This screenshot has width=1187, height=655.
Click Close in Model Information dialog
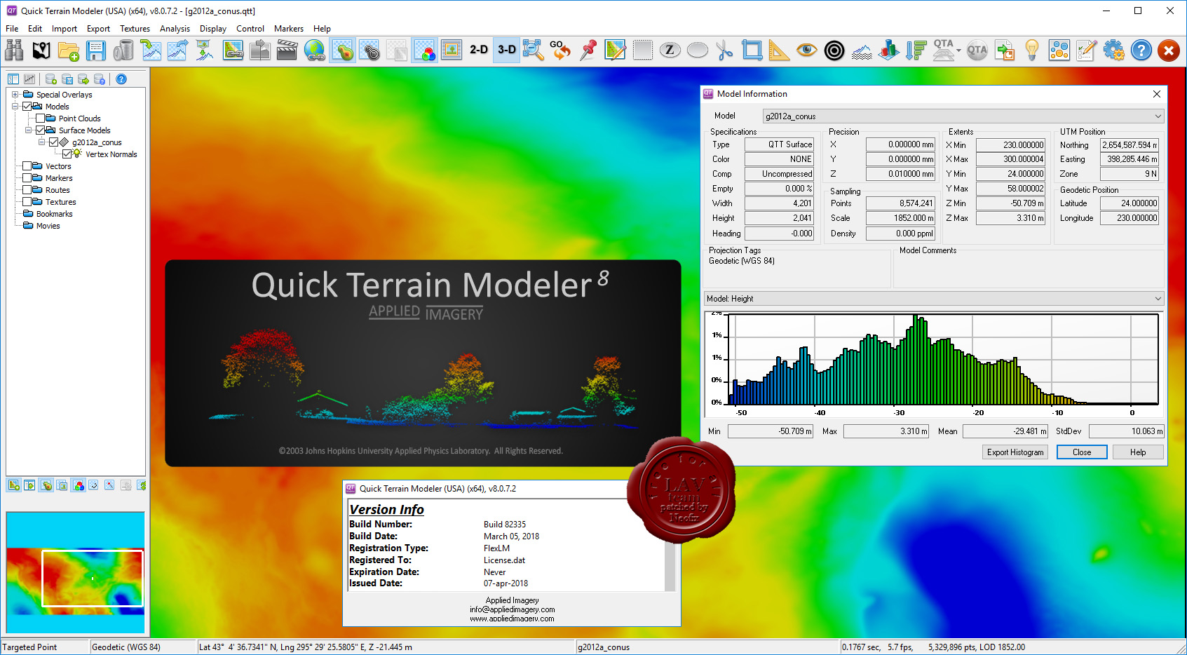tap(1082, 452)
